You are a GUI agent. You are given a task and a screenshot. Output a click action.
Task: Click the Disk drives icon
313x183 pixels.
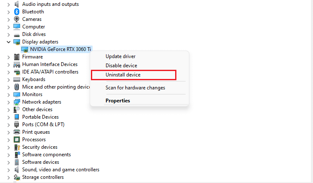point(17,35)
